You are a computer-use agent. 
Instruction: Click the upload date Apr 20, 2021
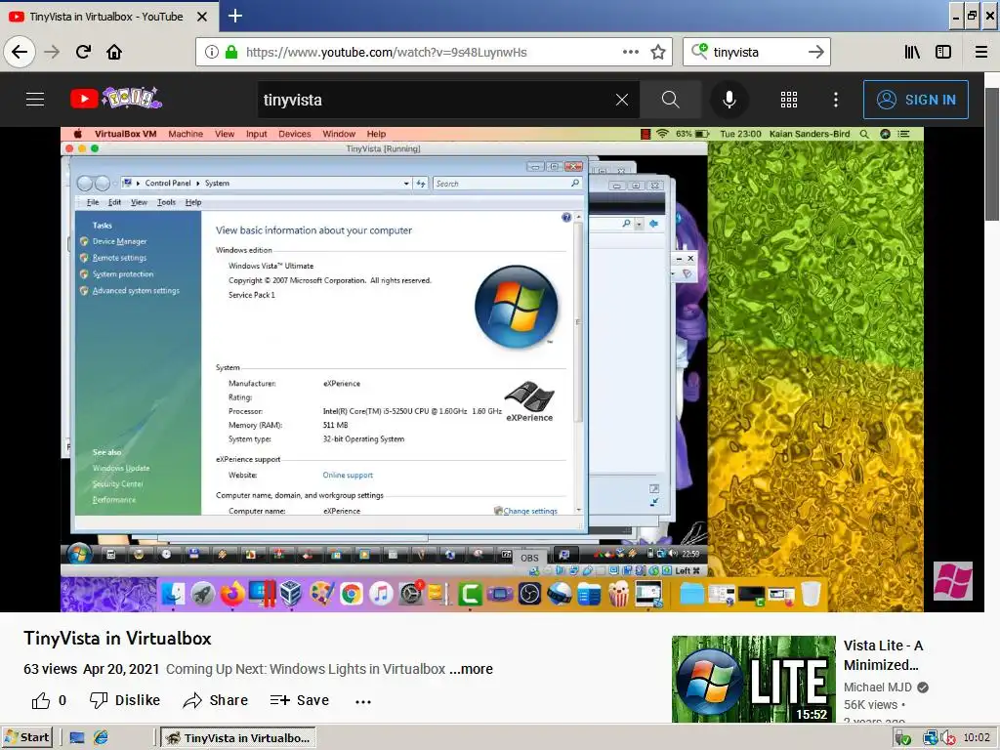tap(121, 669)
